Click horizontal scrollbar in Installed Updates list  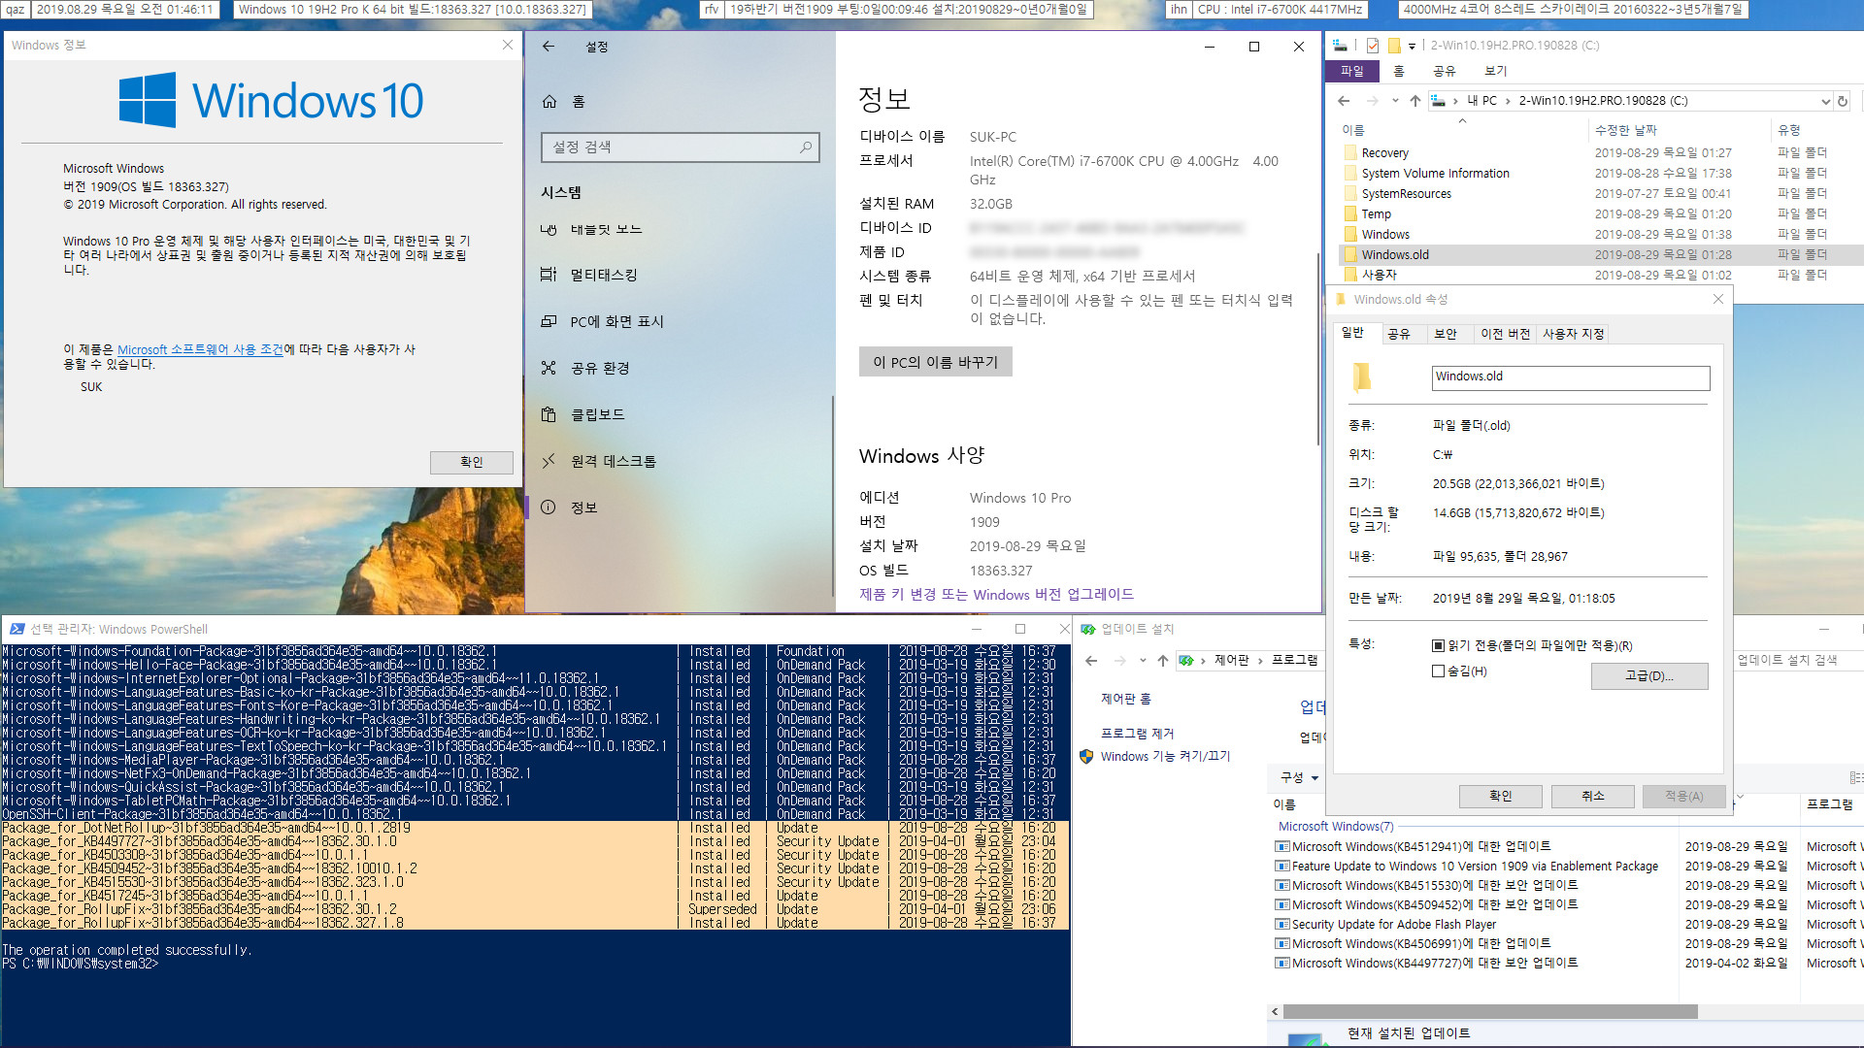pyautogui.click(x=1489, y=1012)
